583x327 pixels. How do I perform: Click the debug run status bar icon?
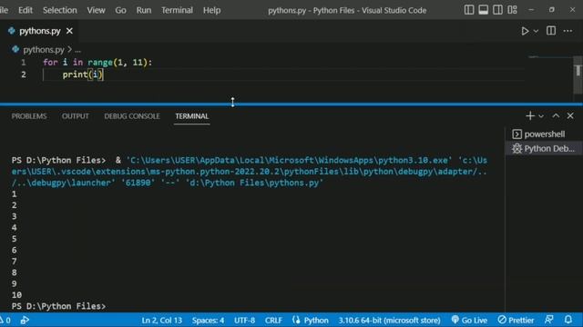[x=25, y=320]
